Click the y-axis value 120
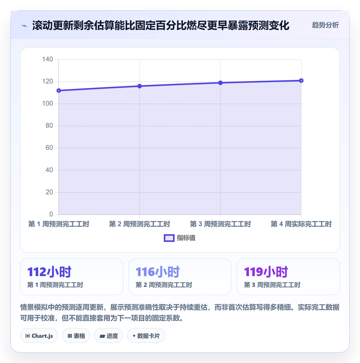Image resolution: width=360 pixels, height=363 pixels. click(x=48, y=81)
